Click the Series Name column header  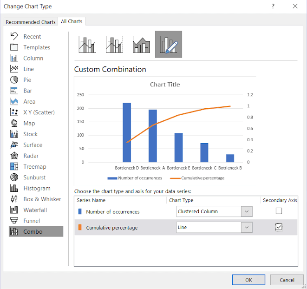(x=91, y=200)
